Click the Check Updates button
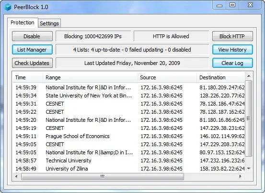The height and width of the screenshot is (193, 265). 32,63
